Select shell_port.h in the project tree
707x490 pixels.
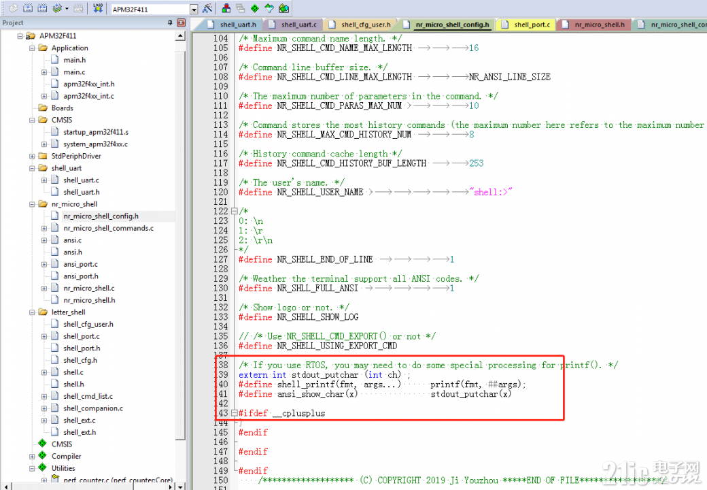82,348
